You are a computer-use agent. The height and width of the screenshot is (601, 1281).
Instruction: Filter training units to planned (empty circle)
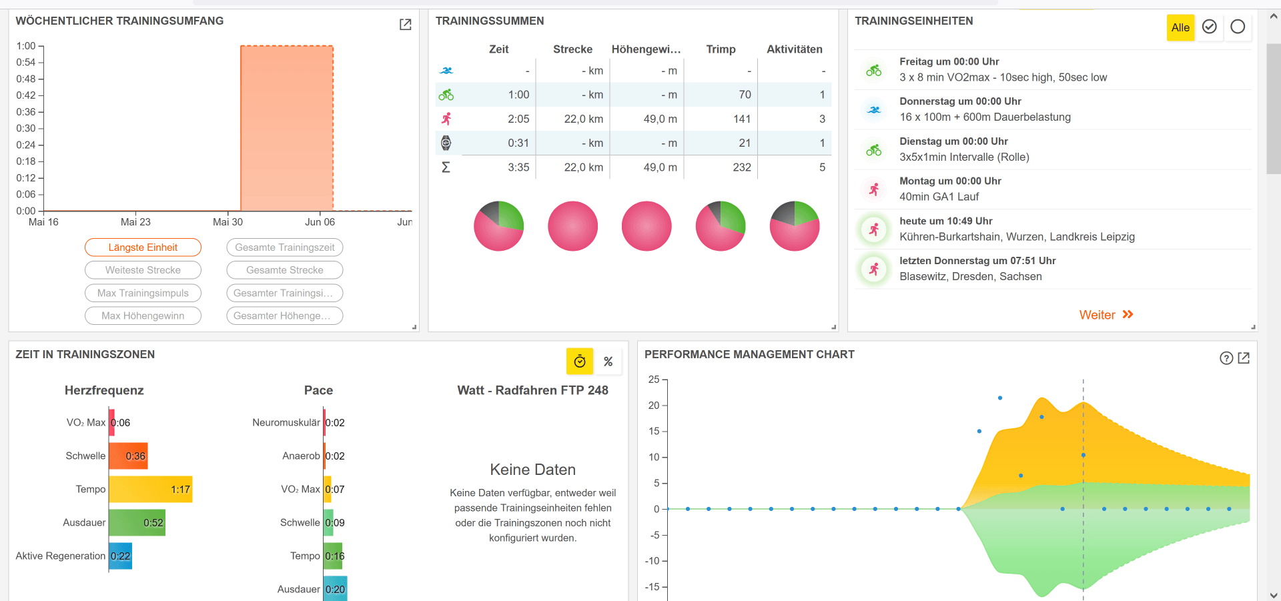coord(1238,27)
